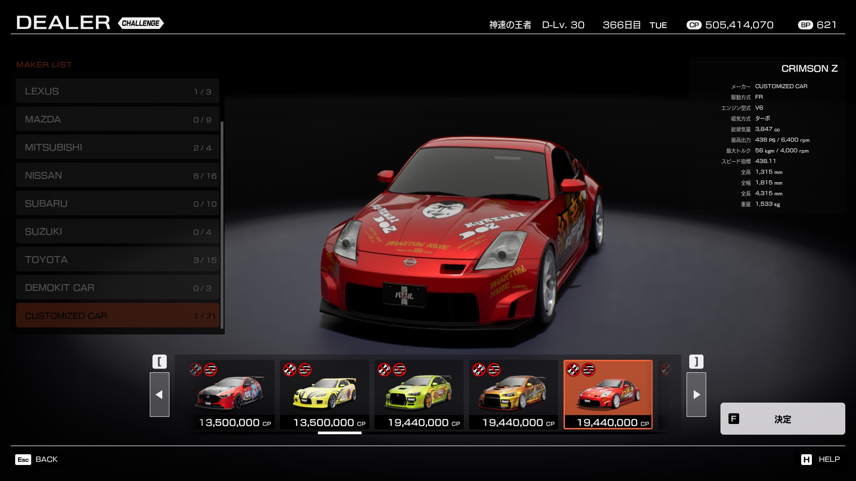The image size is (856, 481).
Task: Click no-tuning wrench icon on orange Lancer
Action: pos(479,370)
